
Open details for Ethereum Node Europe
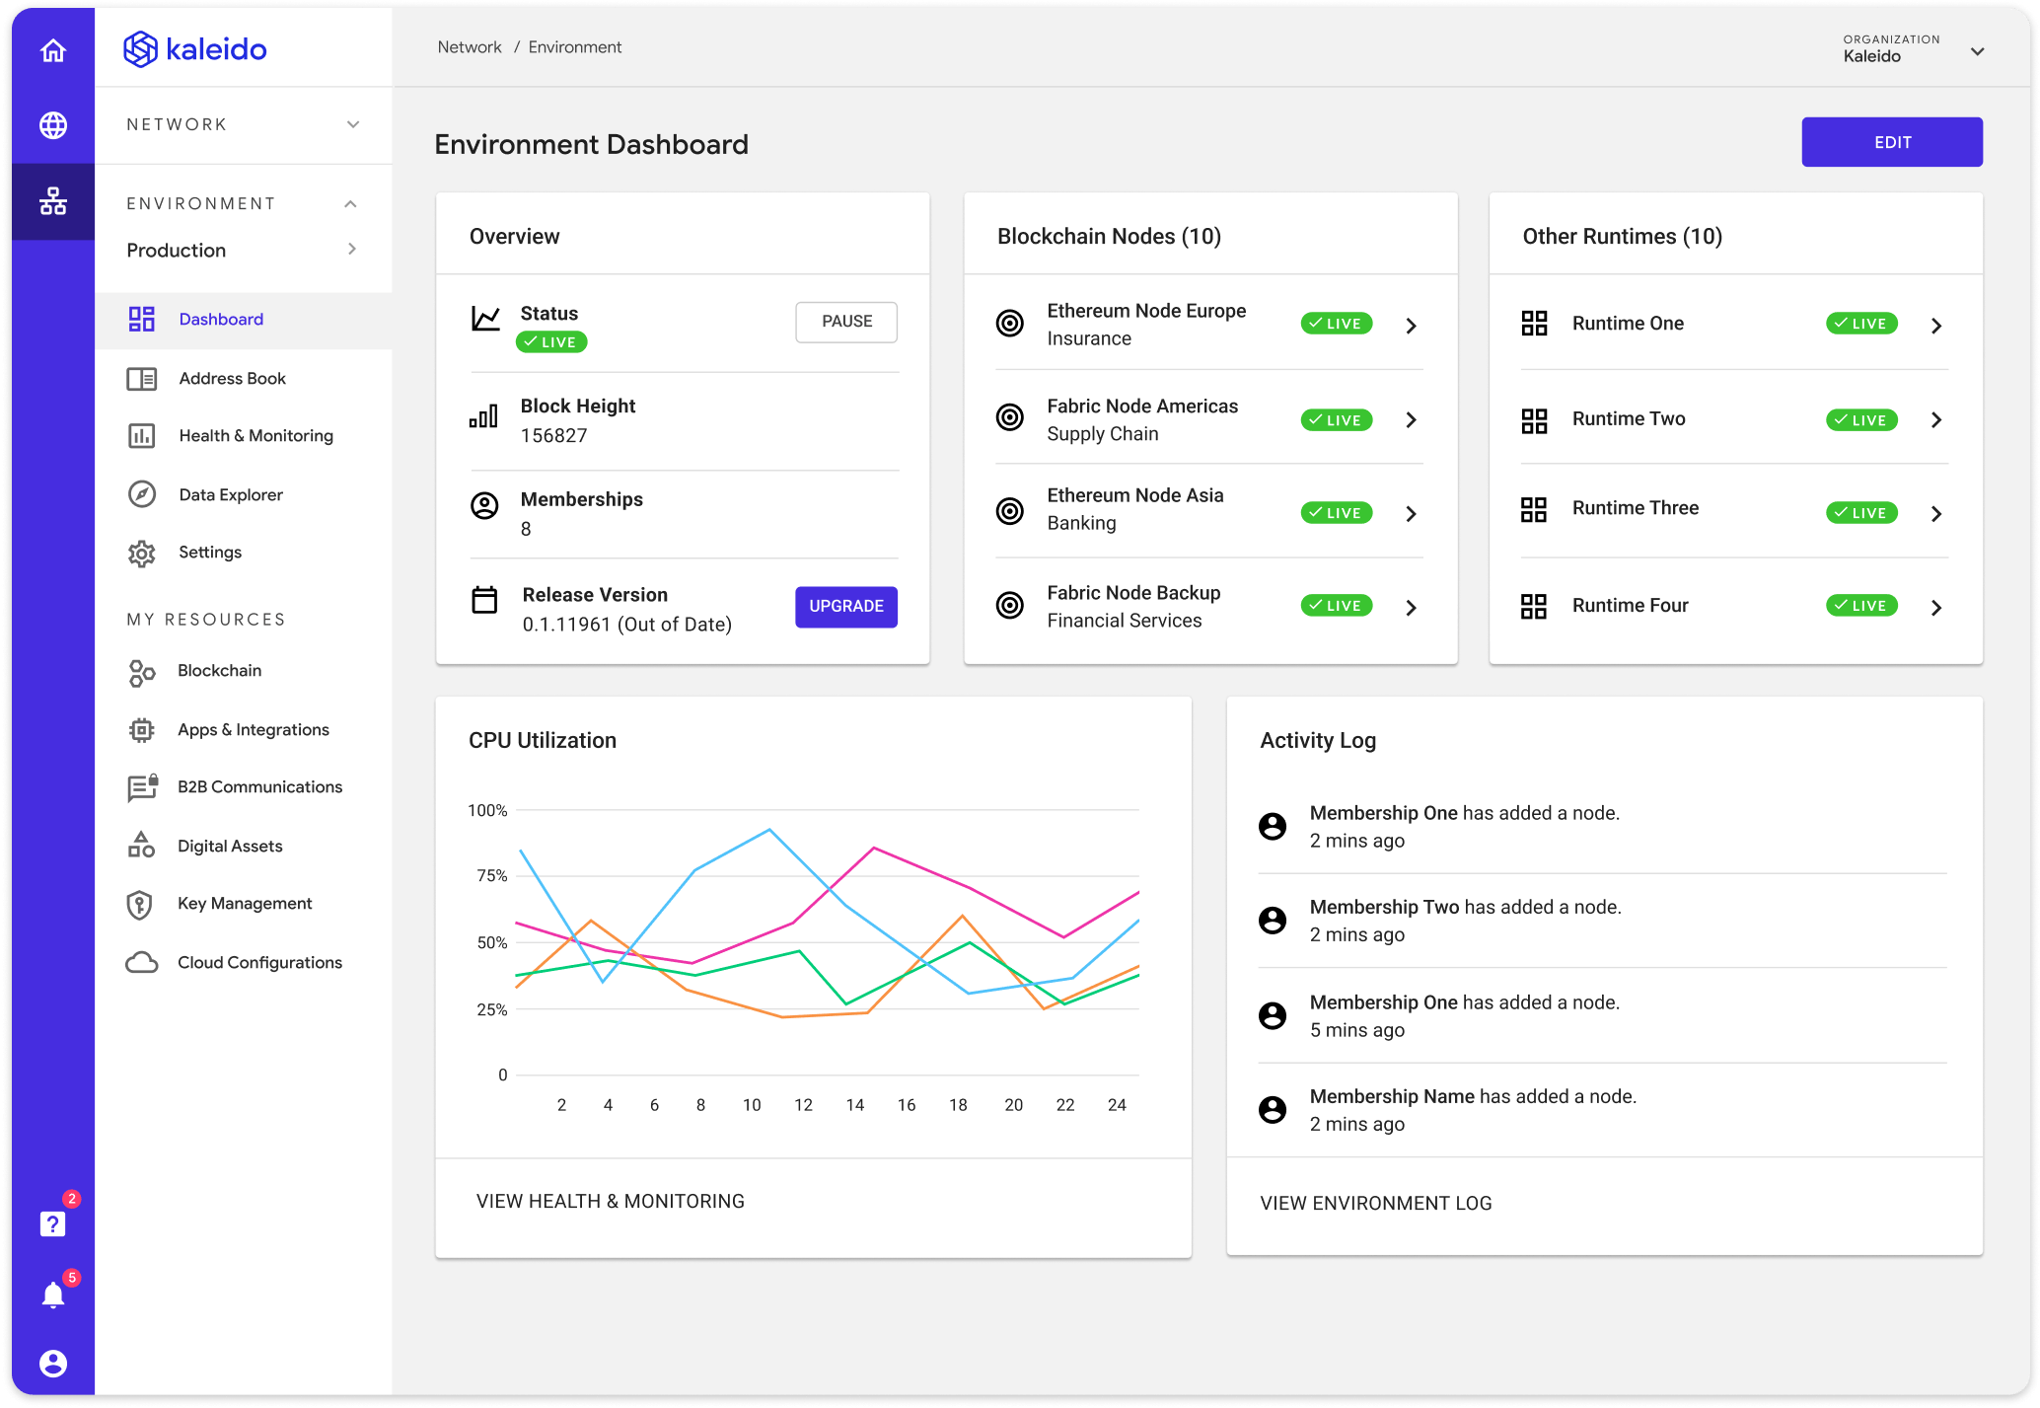pyautogui.click(x=1412, y=324)
